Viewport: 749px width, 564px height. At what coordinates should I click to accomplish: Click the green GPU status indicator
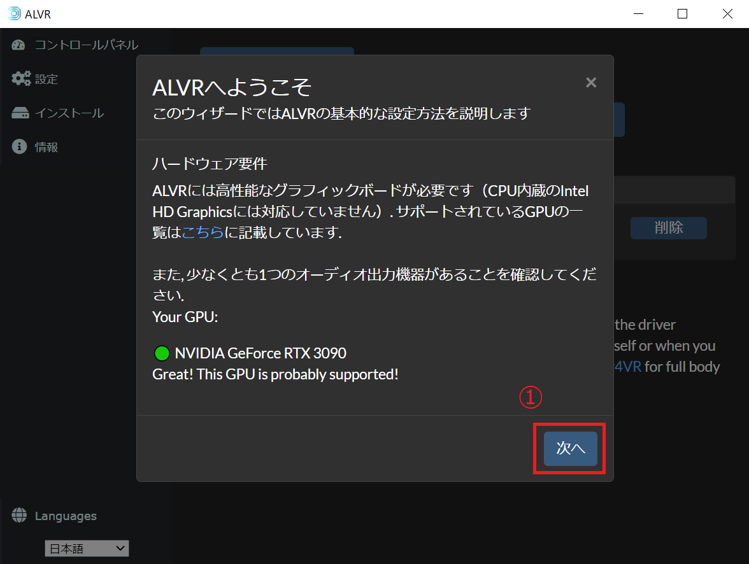point(162,353)
